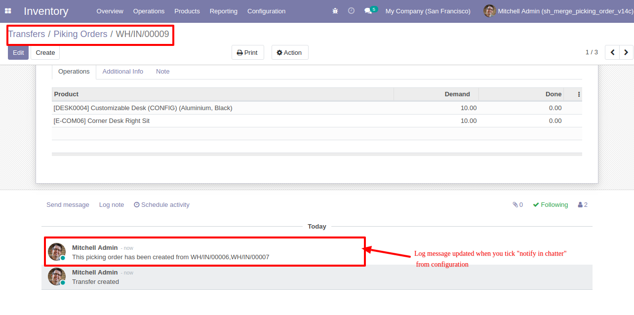Open the Action dropdown
634x315 pixels.
[290, 52]
